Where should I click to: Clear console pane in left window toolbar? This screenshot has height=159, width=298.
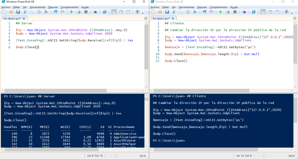pyautogui.click(x=46, y=12)
